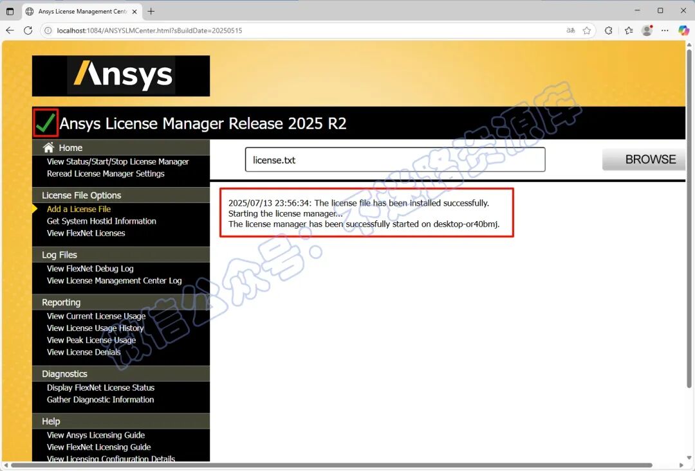Click Reread License Manager Settings
This screenshot has height=471, width=695.
click(106, 173)
